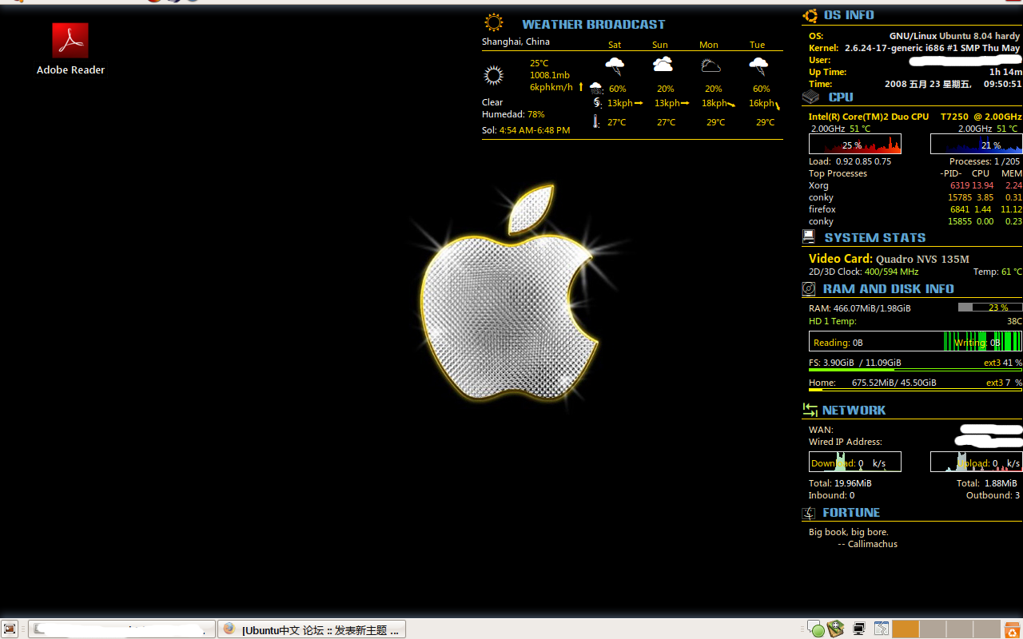Click the second CPU core graph showing 21 %
Viewport: 1023px width, 639px height.
pos(977,144)
